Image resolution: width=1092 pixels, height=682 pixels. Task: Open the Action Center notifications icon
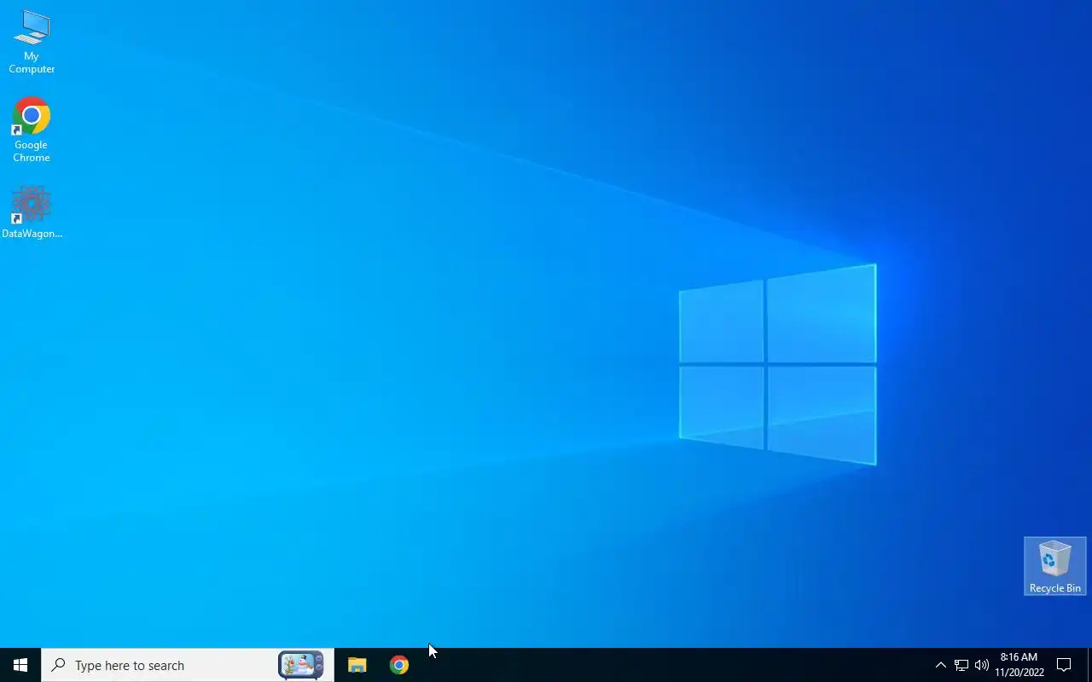point(1064,665)
